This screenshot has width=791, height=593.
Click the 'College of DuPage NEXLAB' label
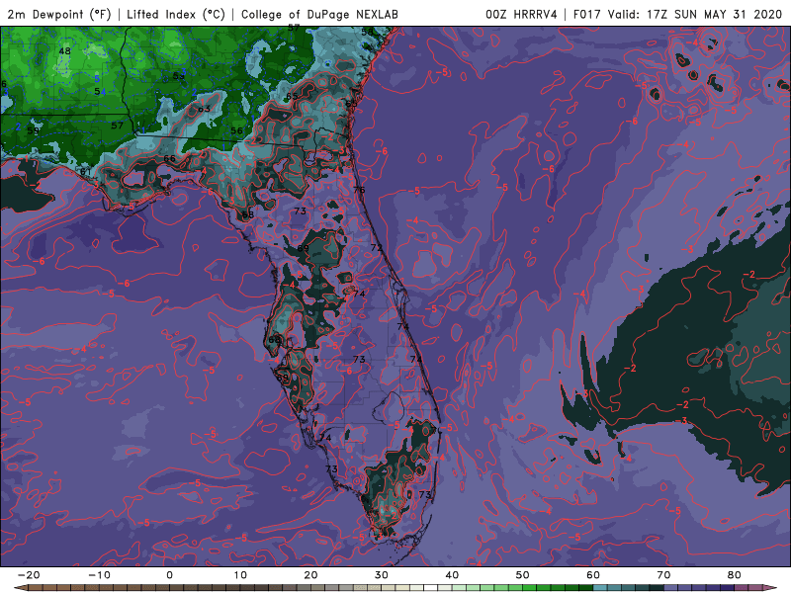(319, 14)
